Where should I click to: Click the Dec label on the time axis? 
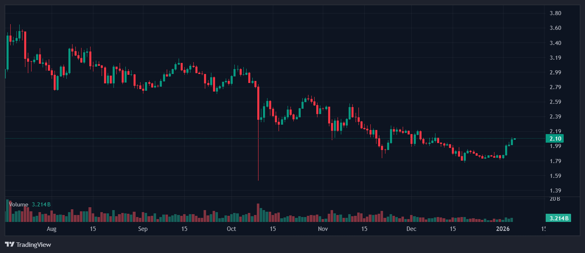pyautogui.click(x=411, y=229)
